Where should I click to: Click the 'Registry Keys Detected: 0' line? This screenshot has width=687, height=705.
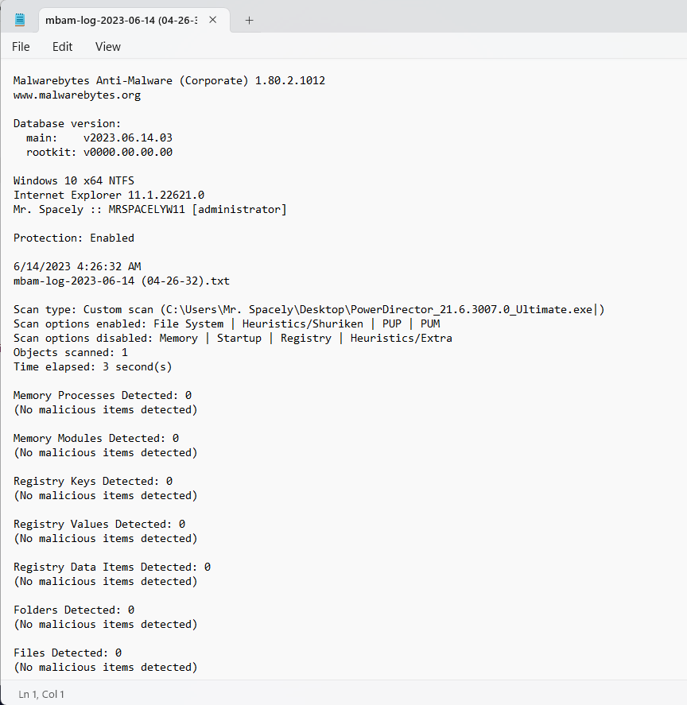click(93, 481)
